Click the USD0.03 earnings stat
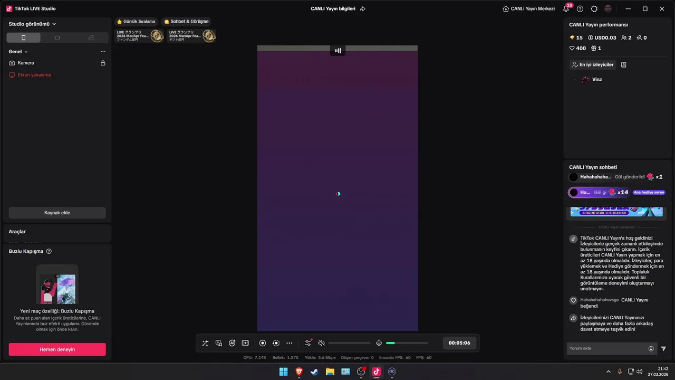Screen dimensions: 675x380 click(x=602, y=37)
